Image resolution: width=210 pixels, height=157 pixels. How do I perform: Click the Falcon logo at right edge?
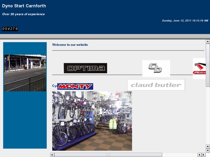point(199,69)
